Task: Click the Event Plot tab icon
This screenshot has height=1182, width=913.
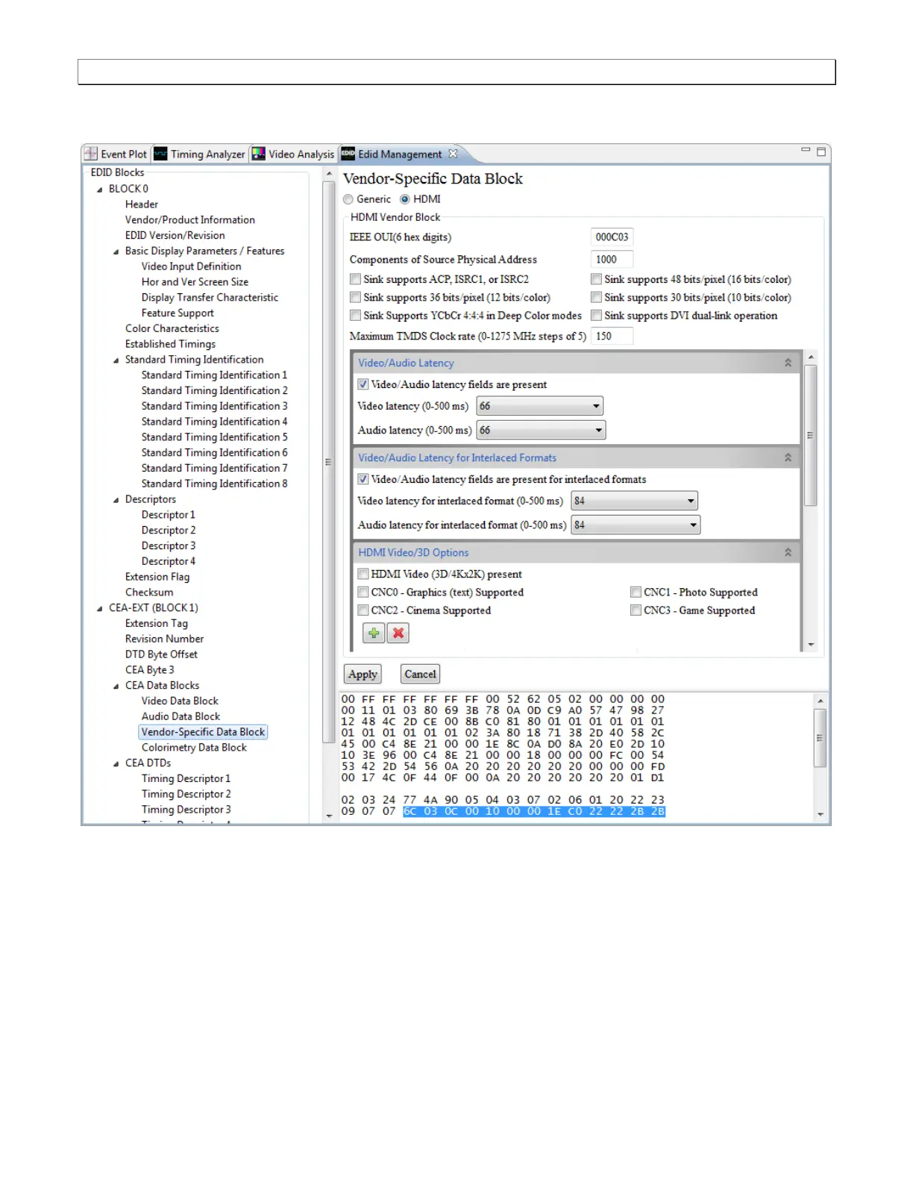Action: (91, 154)
